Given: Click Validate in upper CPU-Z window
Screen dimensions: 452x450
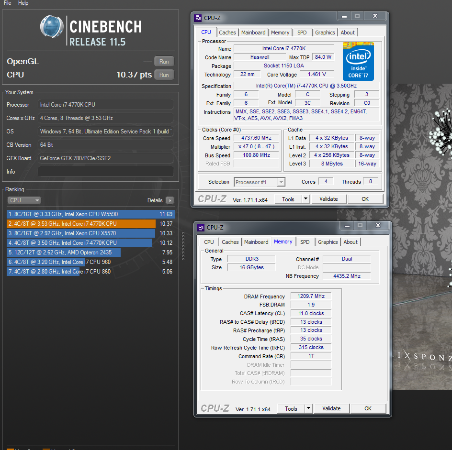Looking at the screenshot, I should click(x=328, y=199).
